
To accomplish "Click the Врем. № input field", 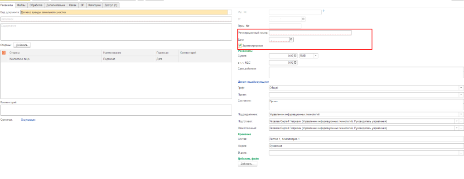I will click(285, 26).
